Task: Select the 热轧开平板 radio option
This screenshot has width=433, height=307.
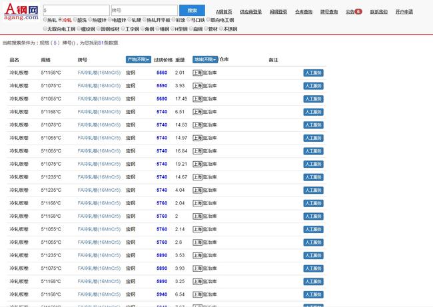Action: point(145,19)
